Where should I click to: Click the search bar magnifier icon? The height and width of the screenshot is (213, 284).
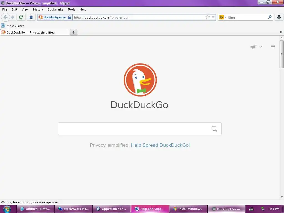pyautogui.click(x=270, y=17)
